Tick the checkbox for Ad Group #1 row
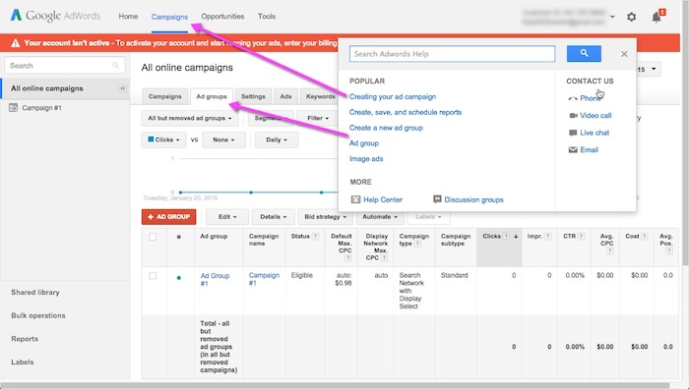689x389 pixels. 153,276
